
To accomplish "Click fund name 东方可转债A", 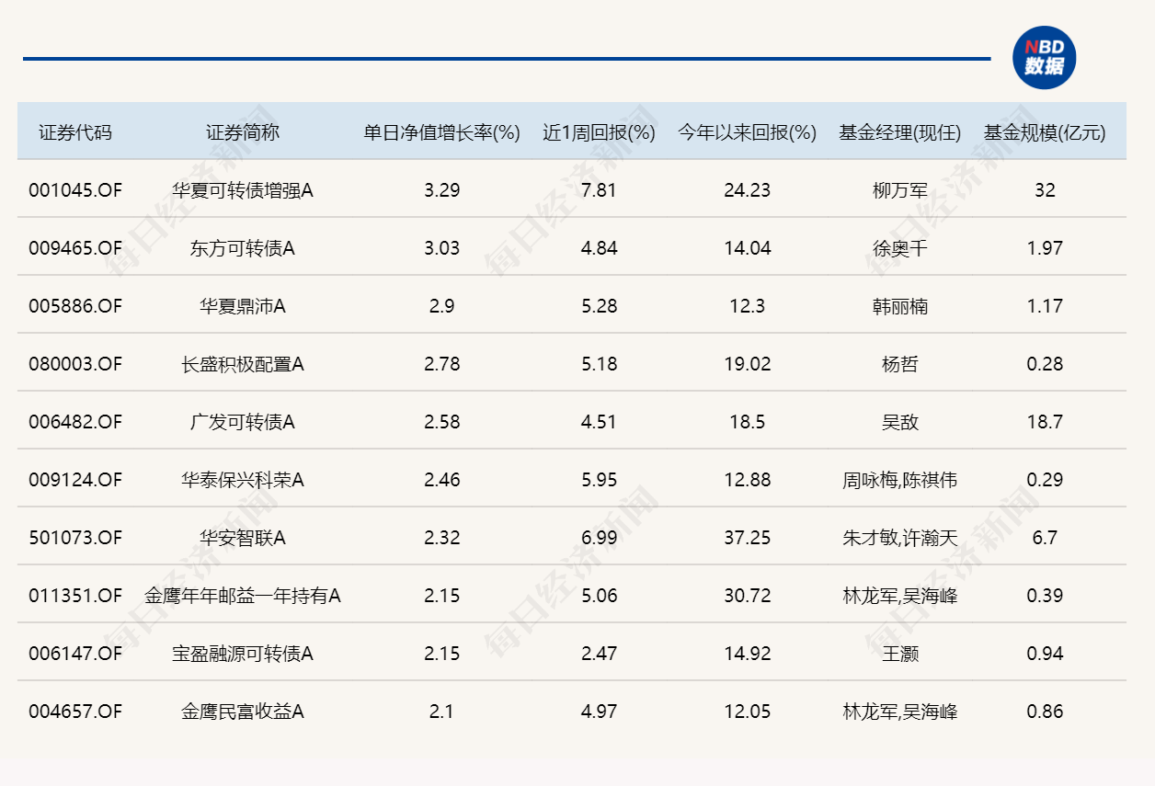I will (243, 248).
